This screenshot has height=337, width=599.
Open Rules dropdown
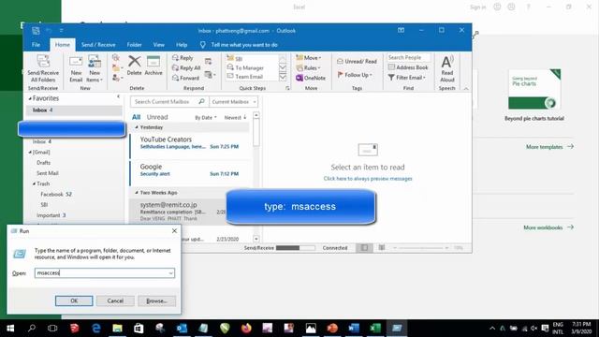point(308,67)
